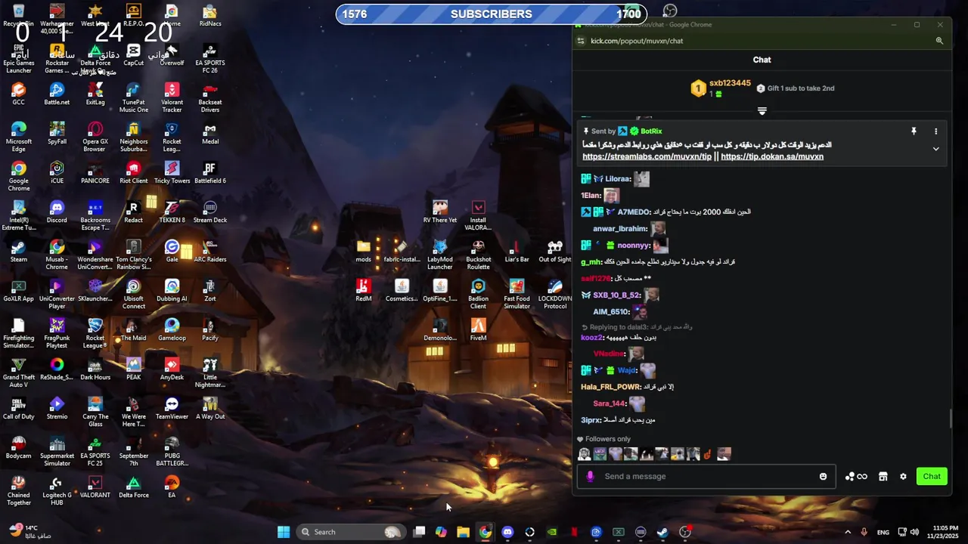Click the taskbar Search box
The image size is (968, 544).
coord(351,532)
